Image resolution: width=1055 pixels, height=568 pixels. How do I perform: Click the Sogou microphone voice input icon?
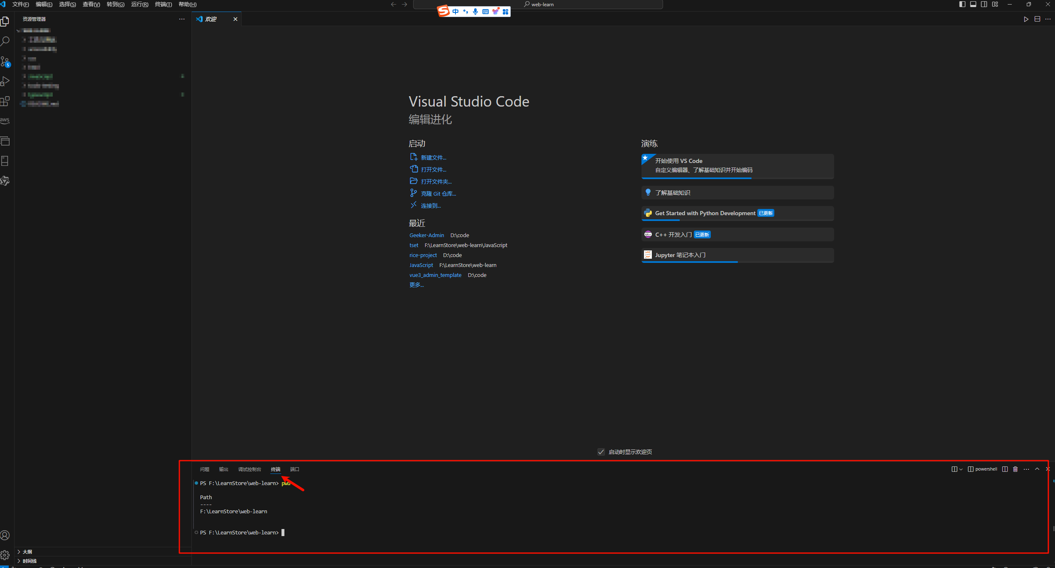pos(475,12)
